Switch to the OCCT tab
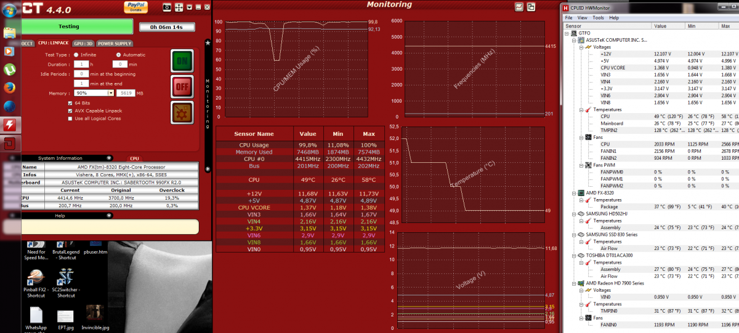739x333 pixels. click(27, 44)
